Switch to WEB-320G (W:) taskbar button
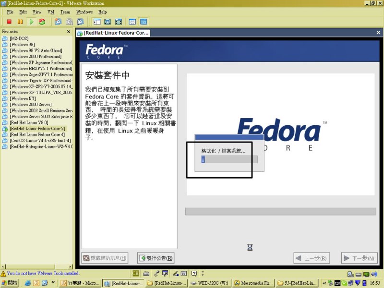This screenshot has height=288, width=384. coord(210,283)
